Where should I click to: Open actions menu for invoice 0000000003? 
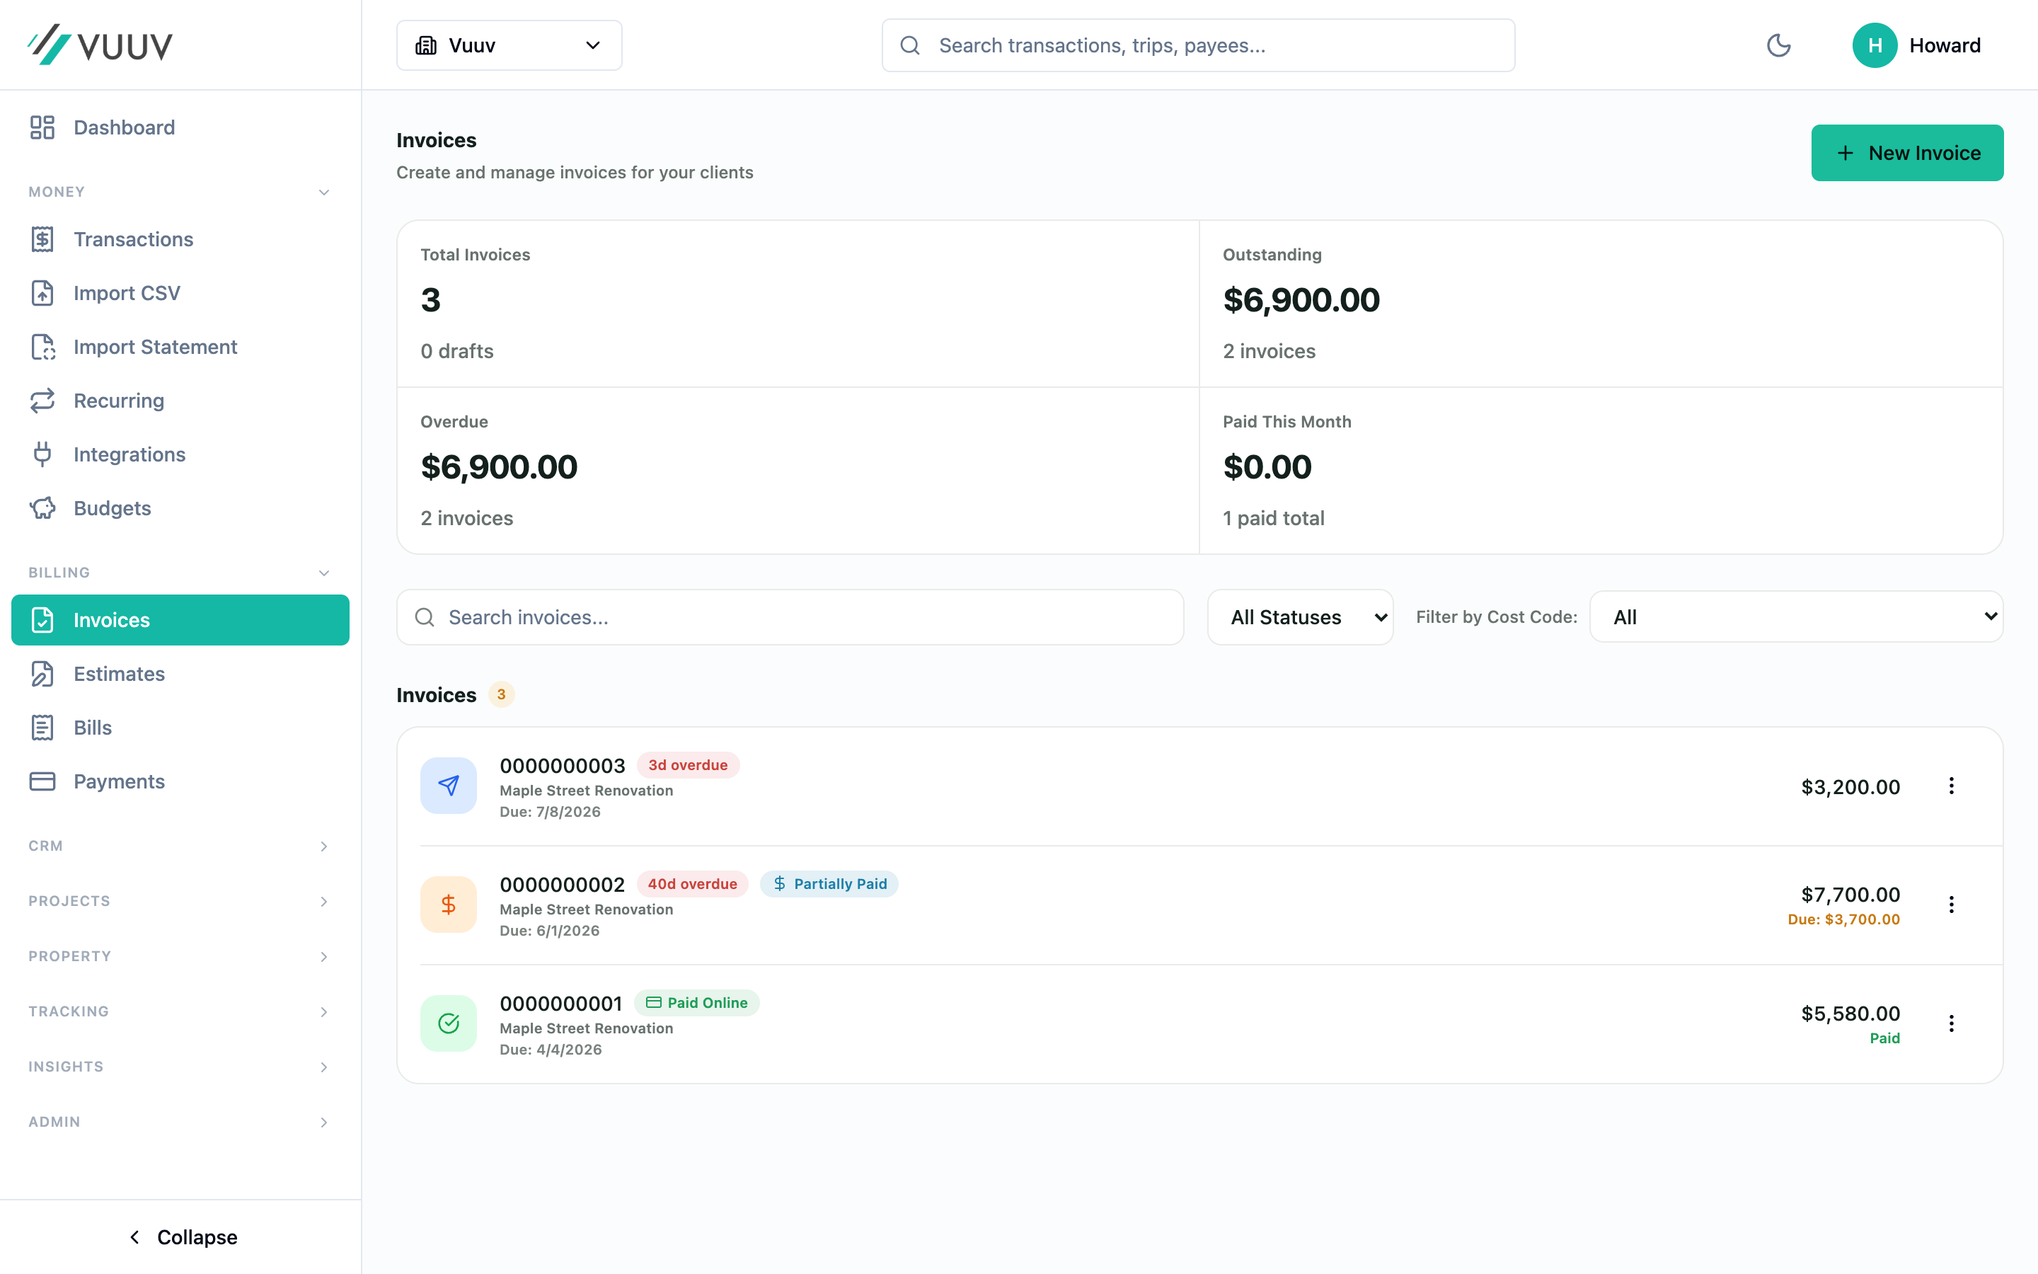(1950, 786)
